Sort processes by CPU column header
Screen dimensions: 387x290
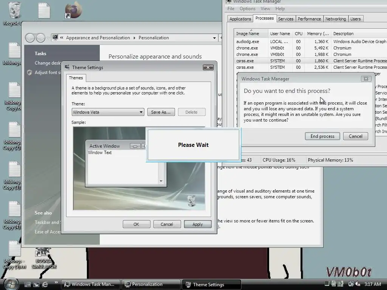click(x=299, y=34)
